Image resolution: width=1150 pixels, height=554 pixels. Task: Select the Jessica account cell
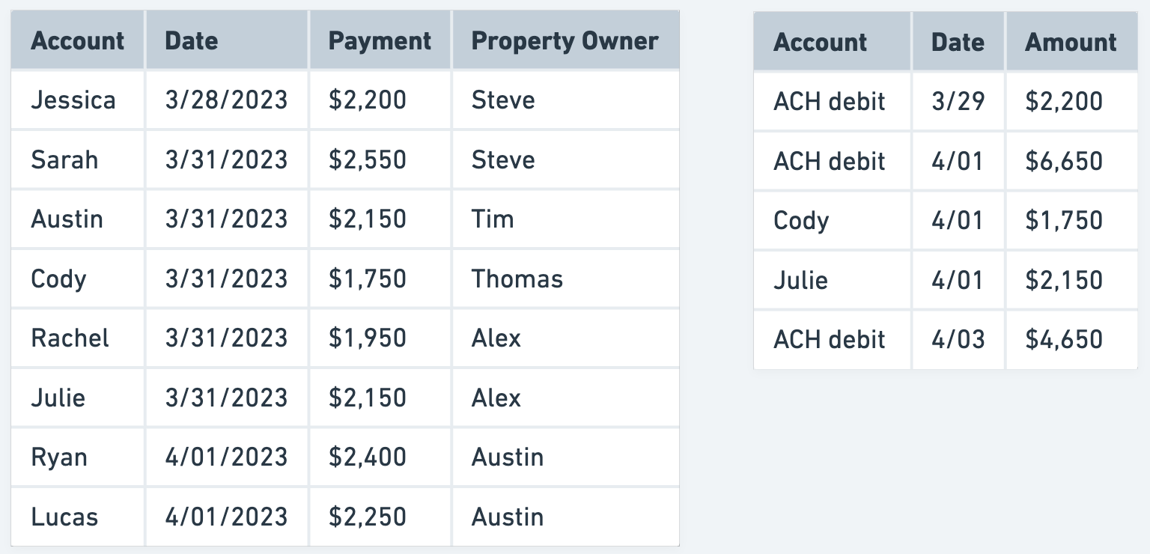pyautogui.click(x=73, y=100)
